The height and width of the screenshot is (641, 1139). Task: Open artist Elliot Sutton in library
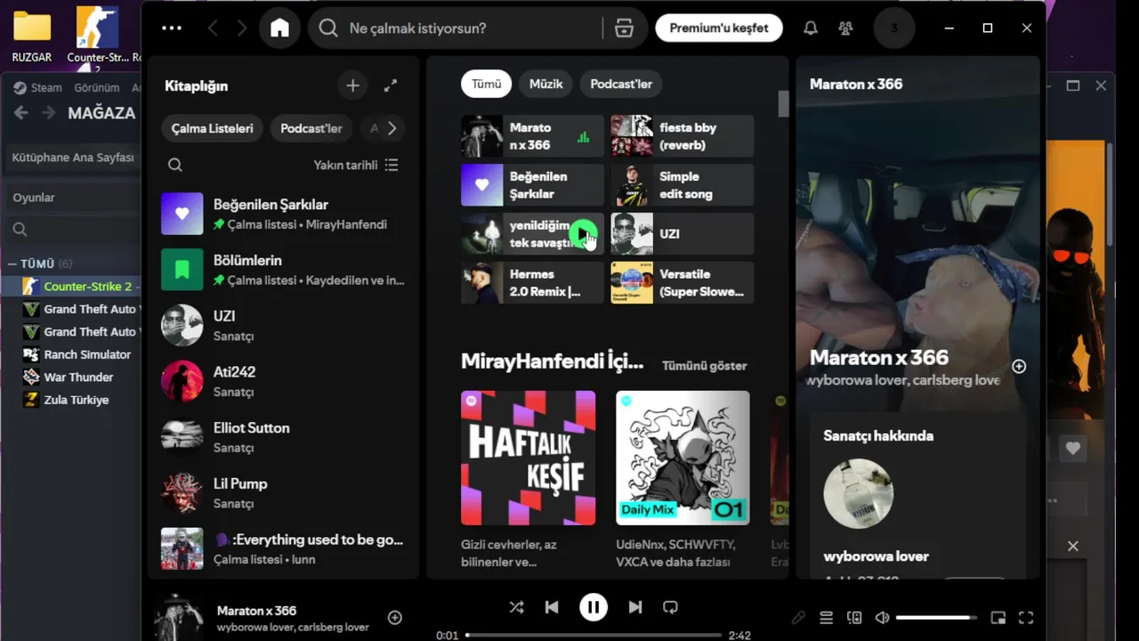[284, 437]
